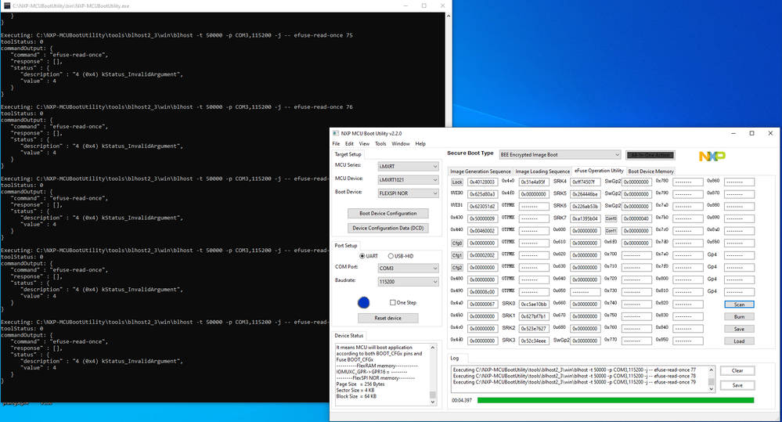Click the Save button below Burn
This screenshot has height=422, width=782.
coord(739,329)
